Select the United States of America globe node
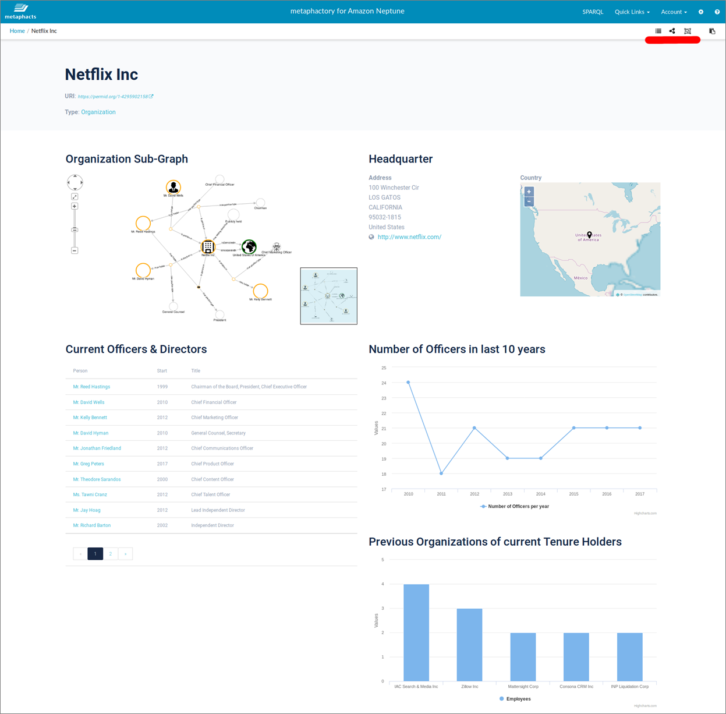This screenshot has height=714, width=726. click(x=249, y=246)
